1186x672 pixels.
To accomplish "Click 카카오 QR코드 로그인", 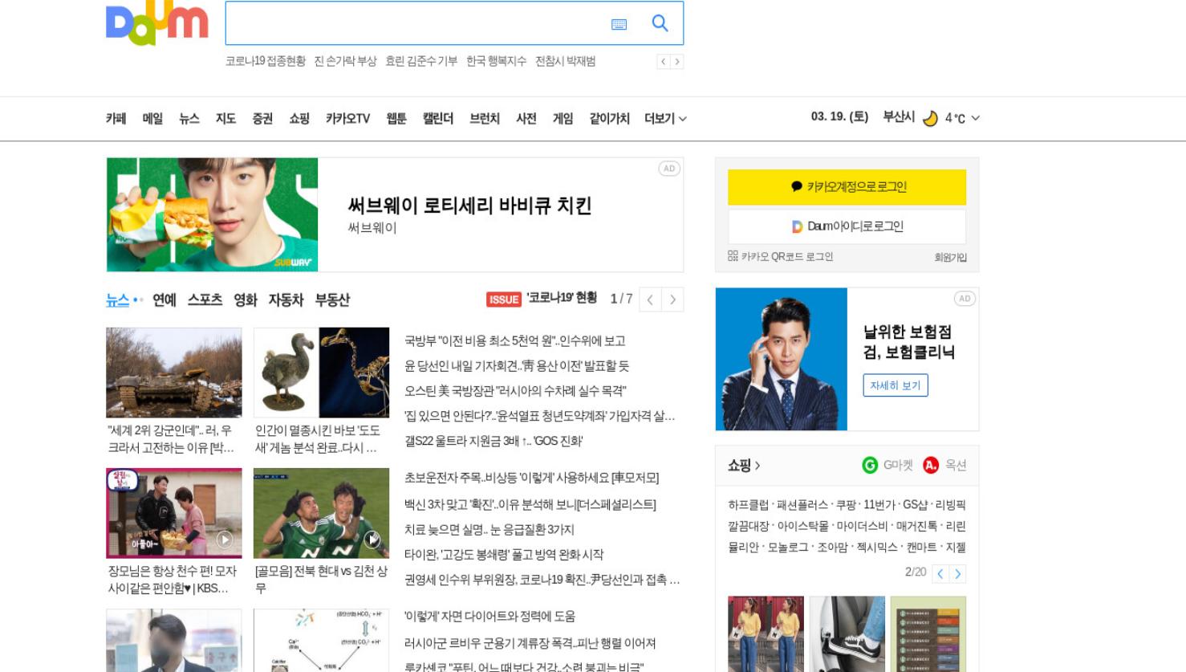I will click(x=780, y=257).
